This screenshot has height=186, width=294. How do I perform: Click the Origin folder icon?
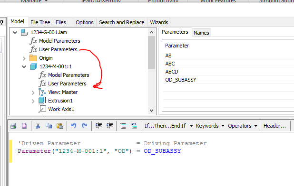pyautogui.click(x=33, y=58)
